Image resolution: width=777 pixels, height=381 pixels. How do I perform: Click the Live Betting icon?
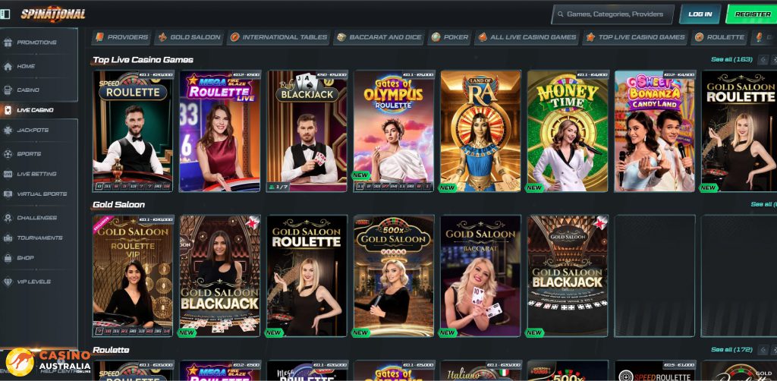tap(8, 174)
